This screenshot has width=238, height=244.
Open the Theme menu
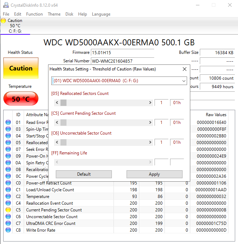pyautogui.click(x=54, y=14)
